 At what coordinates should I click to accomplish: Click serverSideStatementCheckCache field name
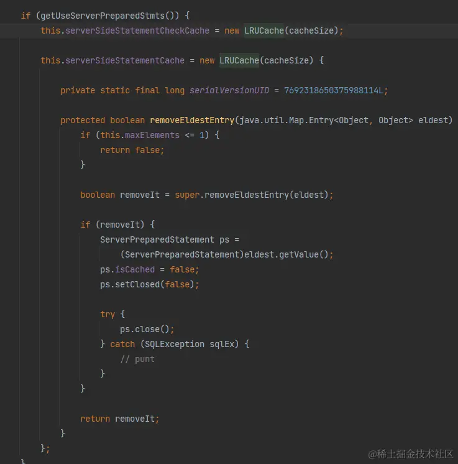(x=137, y=30)
